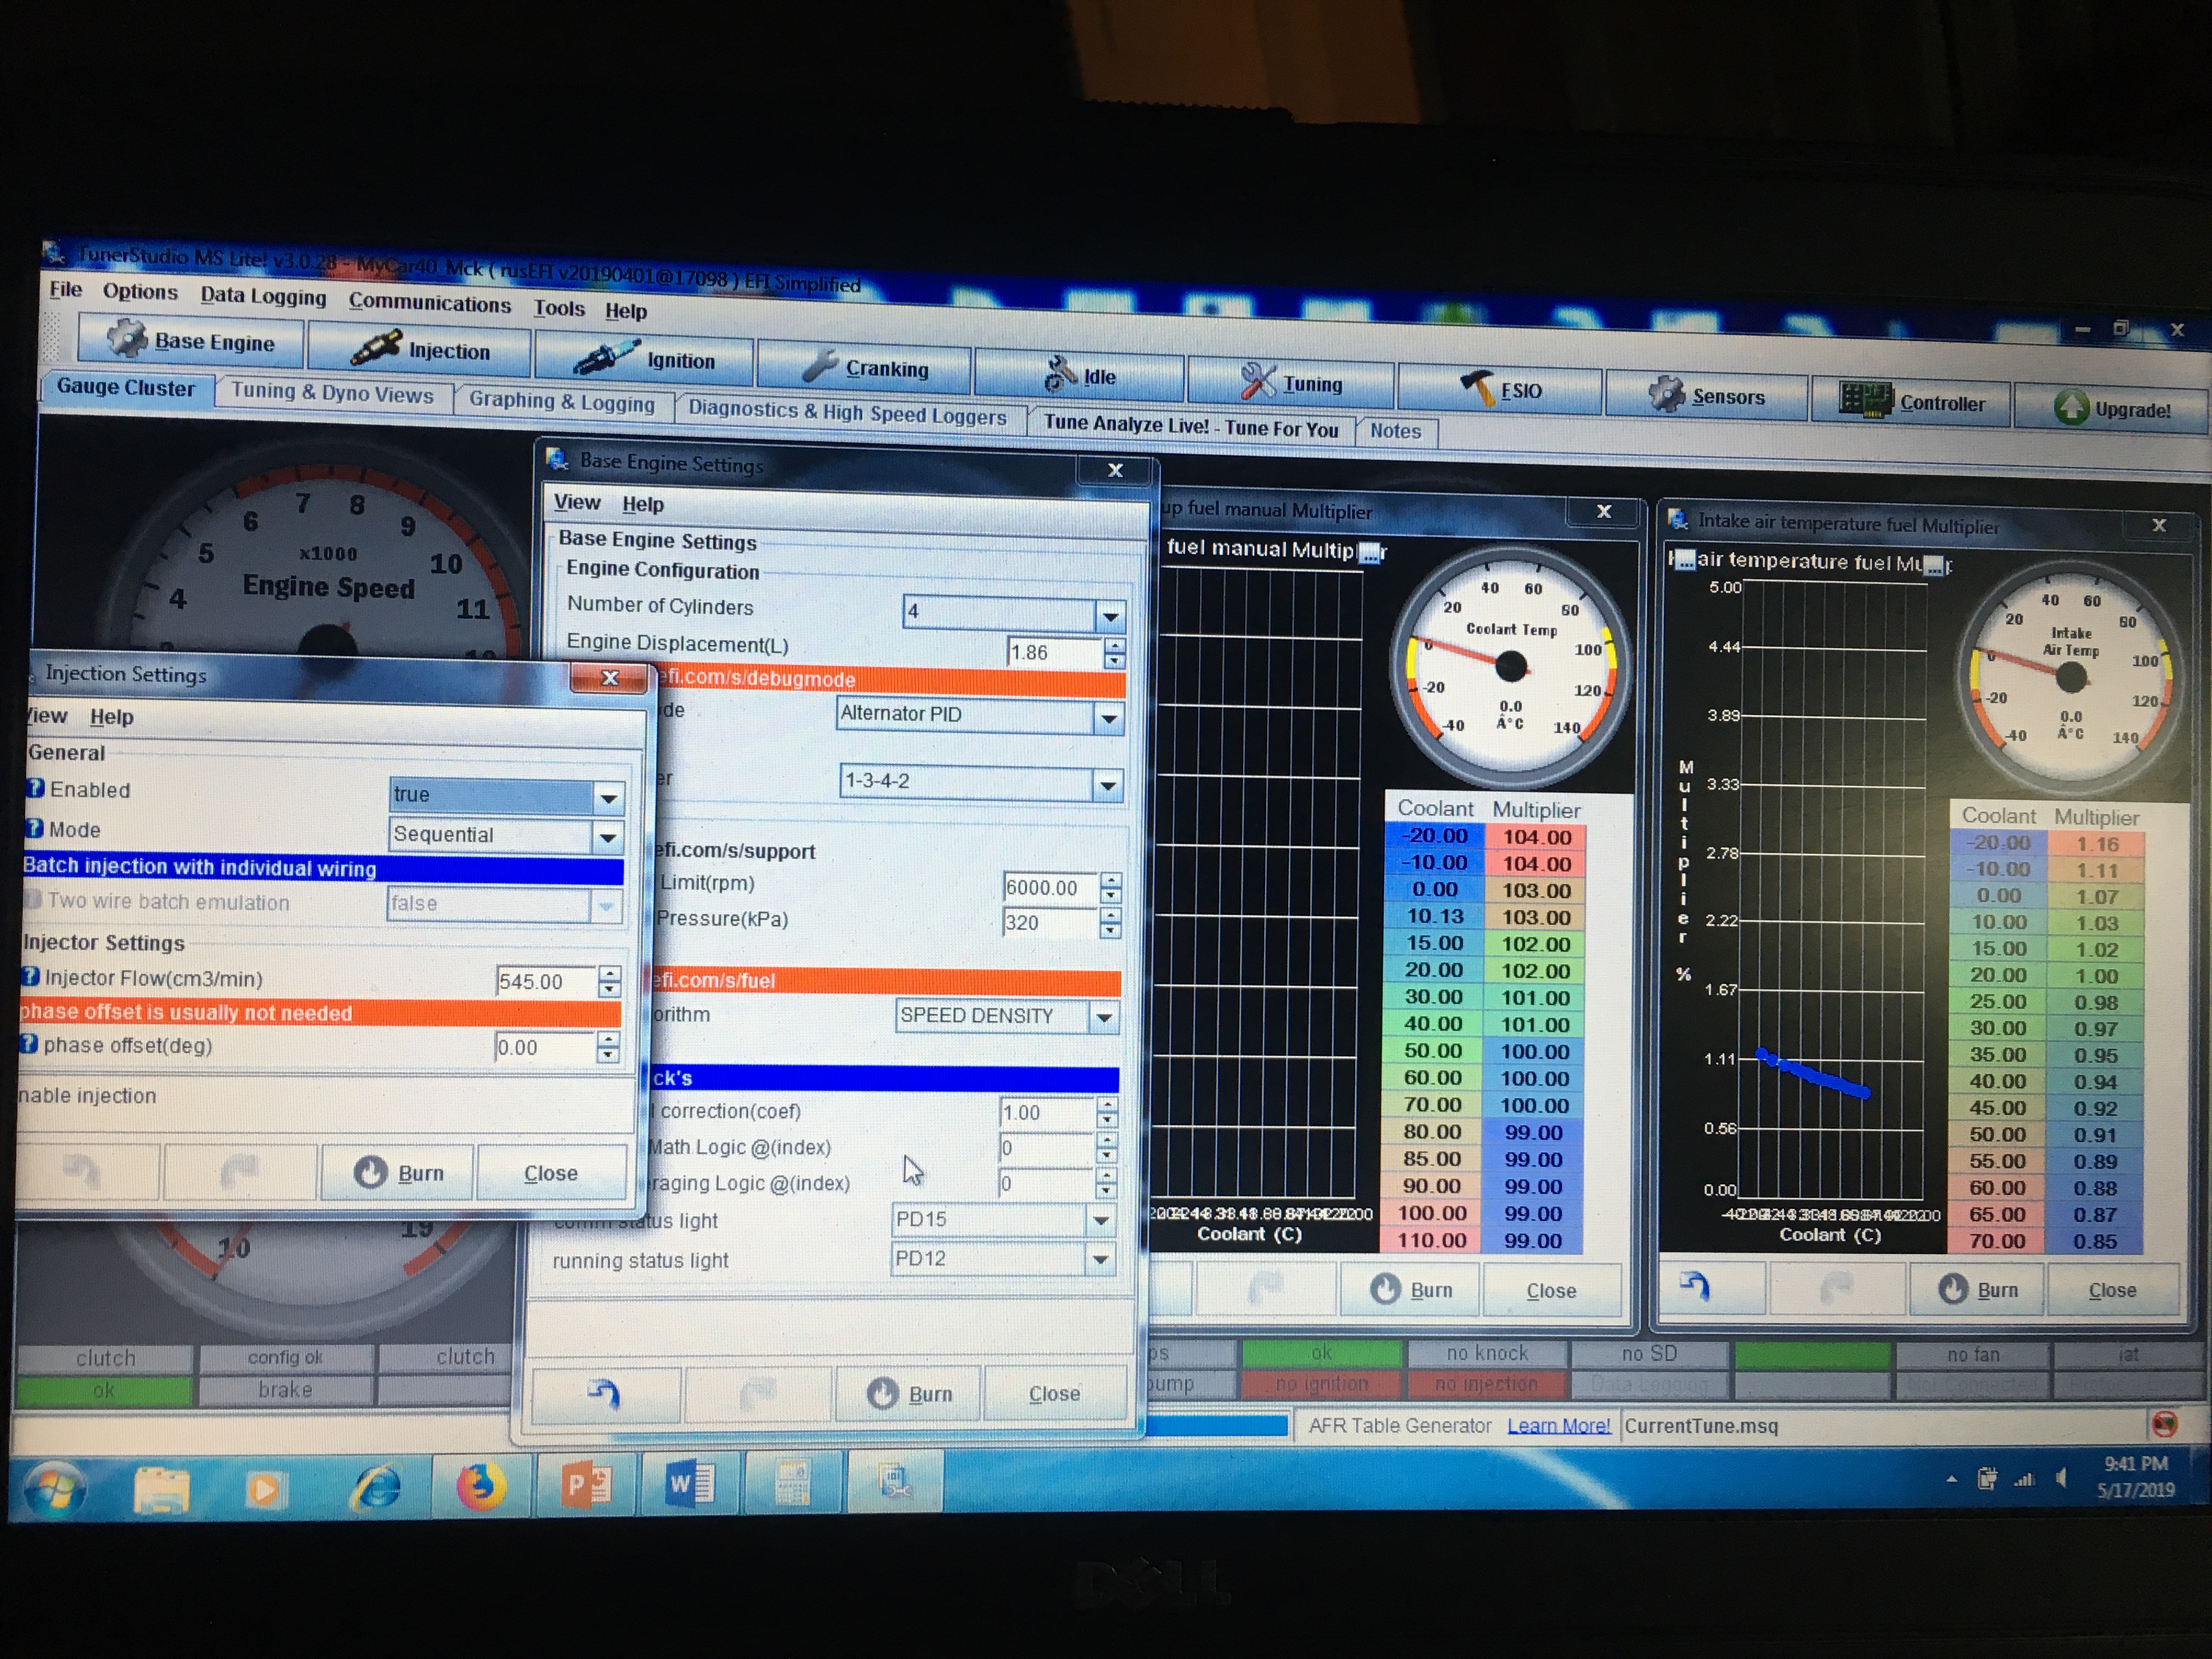
Task: Expand the Enabled true dropdown
Action: (x=608, y=797)
